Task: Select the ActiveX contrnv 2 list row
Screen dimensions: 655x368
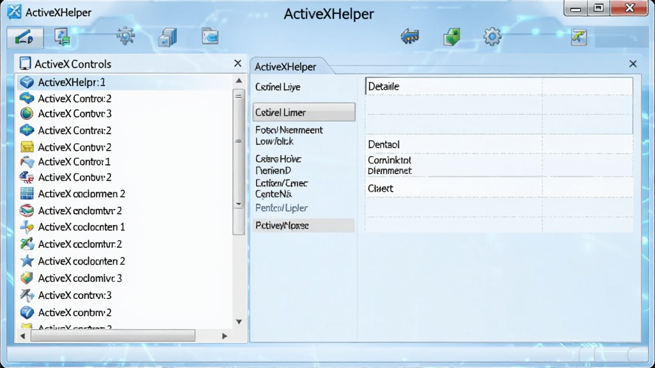Action: point(124,312)
